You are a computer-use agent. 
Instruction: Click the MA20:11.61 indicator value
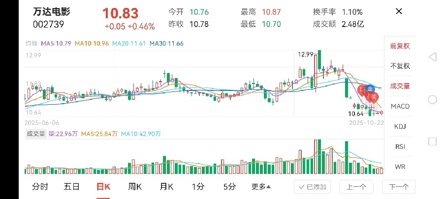[x=129, y=44]
